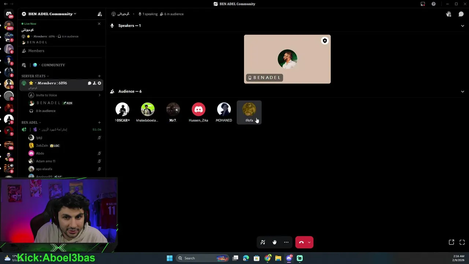Select user Adam amo 11 in voice list
469x264 pixels.
(64, 161)
